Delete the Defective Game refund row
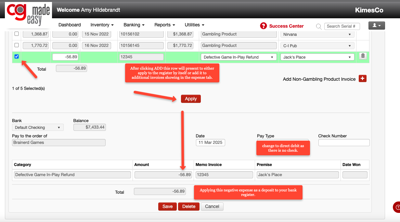 pos(363,56)
